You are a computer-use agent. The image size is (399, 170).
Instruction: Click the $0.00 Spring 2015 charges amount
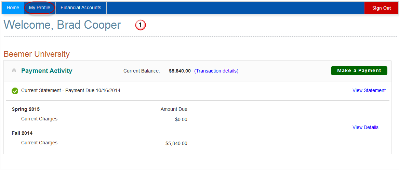coord(181,119)
